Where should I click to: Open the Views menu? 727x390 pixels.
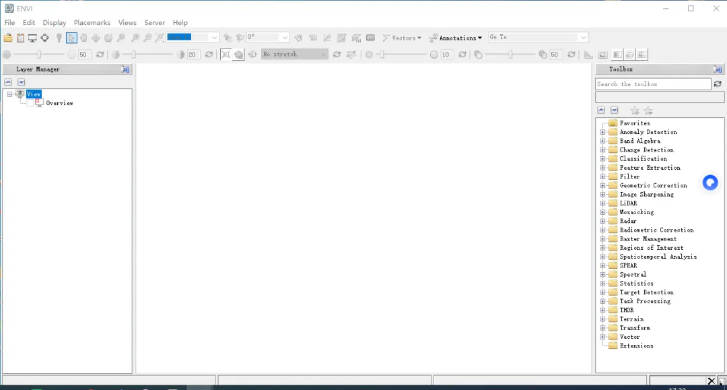pos(127,22)
